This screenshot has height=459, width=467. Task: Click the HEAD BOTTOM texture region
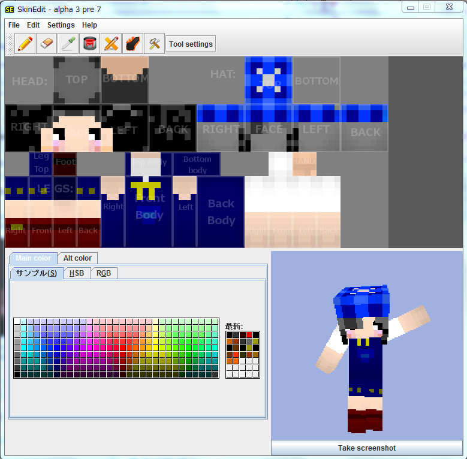click(x=125, y=80)
